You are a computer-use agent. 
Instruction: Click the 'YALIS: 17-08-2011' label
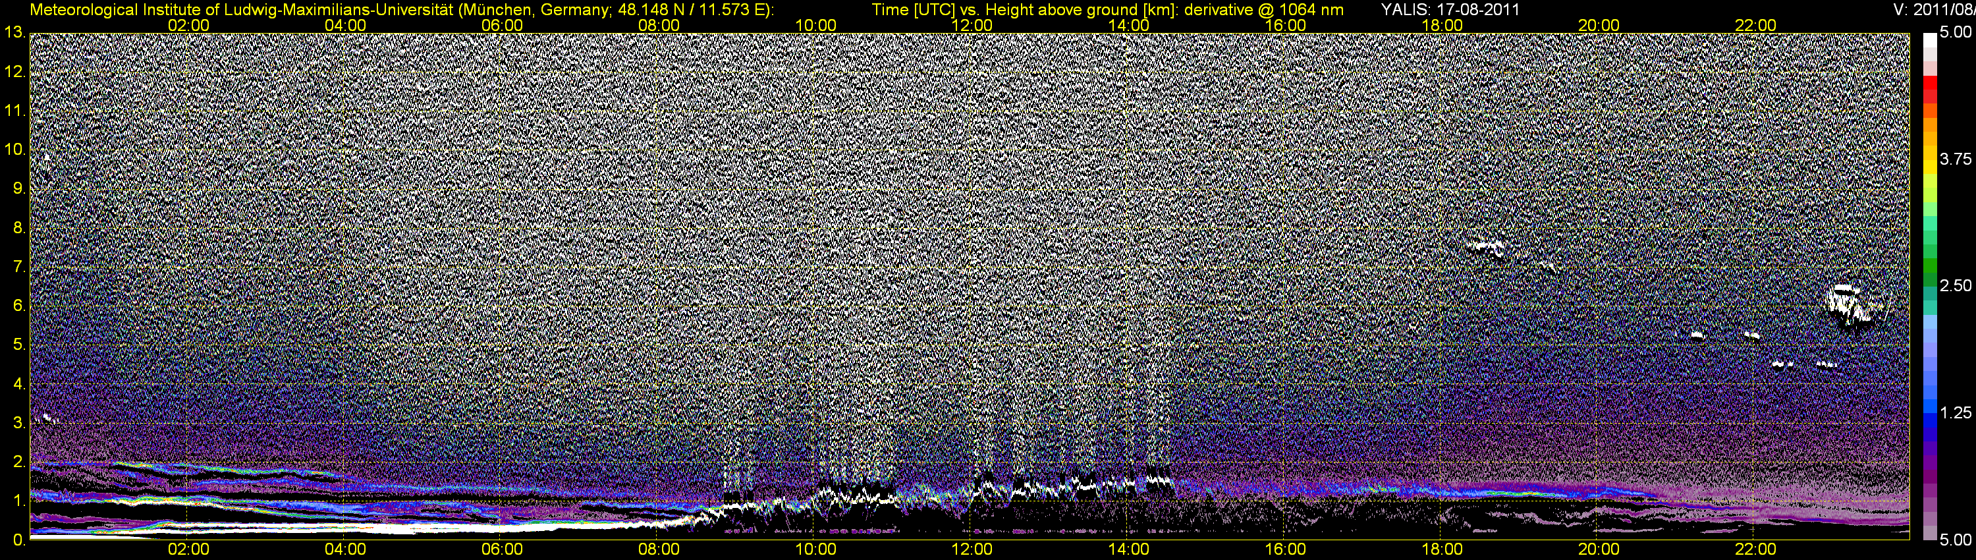click(1450, 10)
